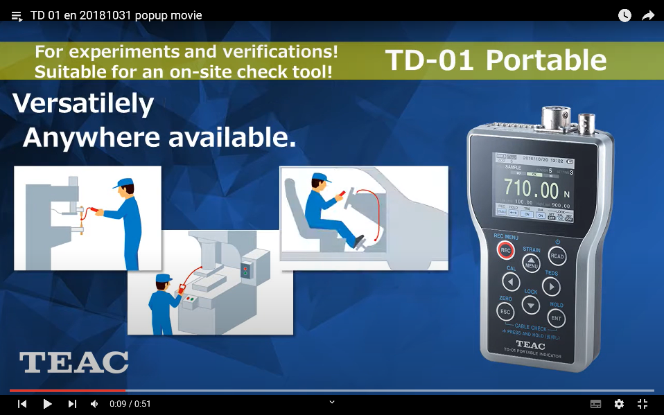The height and width of the screenshot is (415, 664).
Task: Click the 710.00 N display reading
Action: (x=536, y=189)
